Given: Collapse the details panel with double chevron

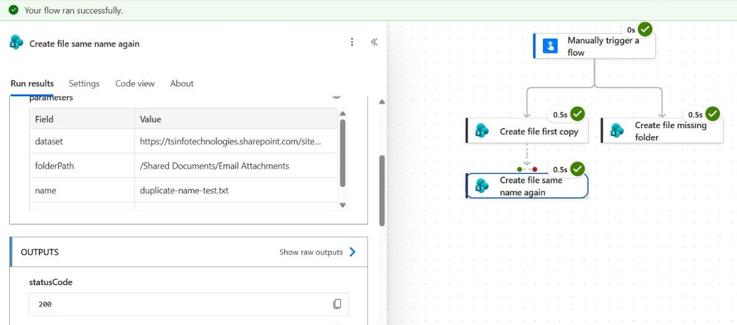Looking at the screenshot, I should [374, 42].
